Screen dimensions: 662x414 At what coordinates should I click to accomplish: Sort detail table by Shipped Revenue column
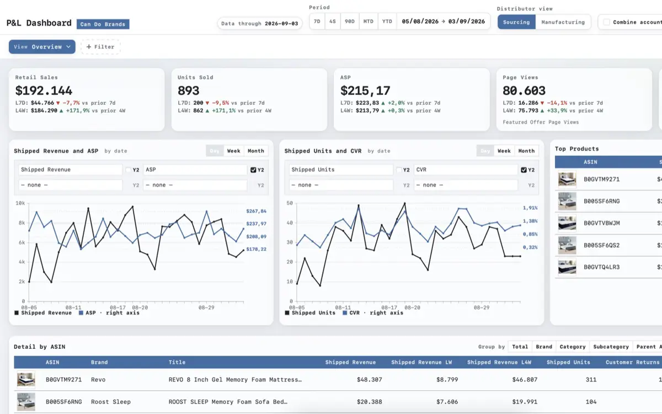[350, 362]
